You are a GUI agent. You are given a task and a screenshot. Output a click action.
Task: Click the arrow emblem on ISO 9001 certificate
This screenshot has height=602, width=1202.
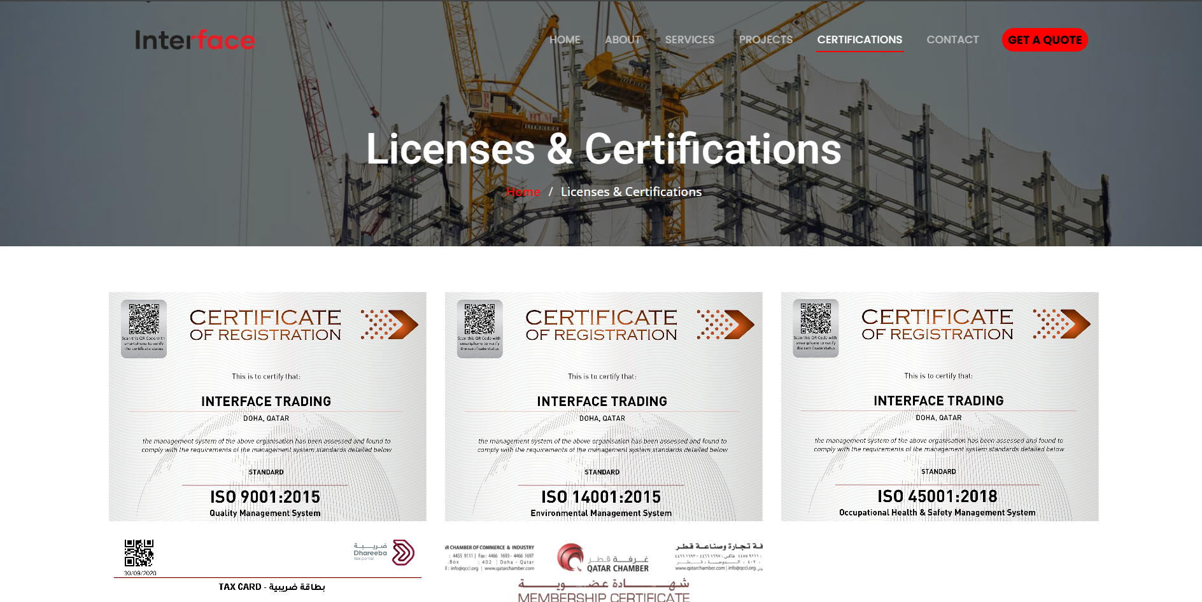tap(389, 325)
